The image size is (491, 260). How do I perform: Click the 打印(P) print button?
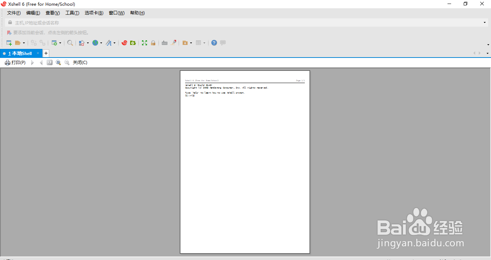tap(15, 63)
